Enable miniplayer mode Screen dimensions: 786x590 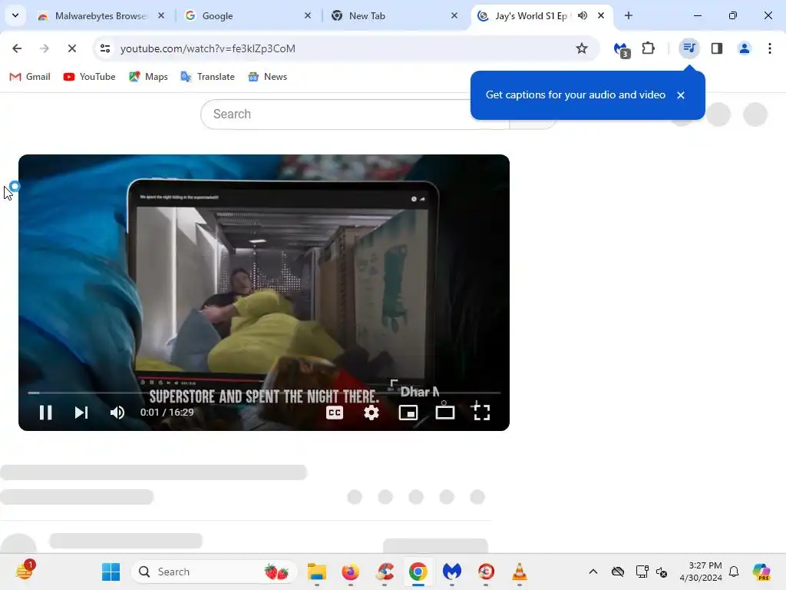tap(408, 413)
